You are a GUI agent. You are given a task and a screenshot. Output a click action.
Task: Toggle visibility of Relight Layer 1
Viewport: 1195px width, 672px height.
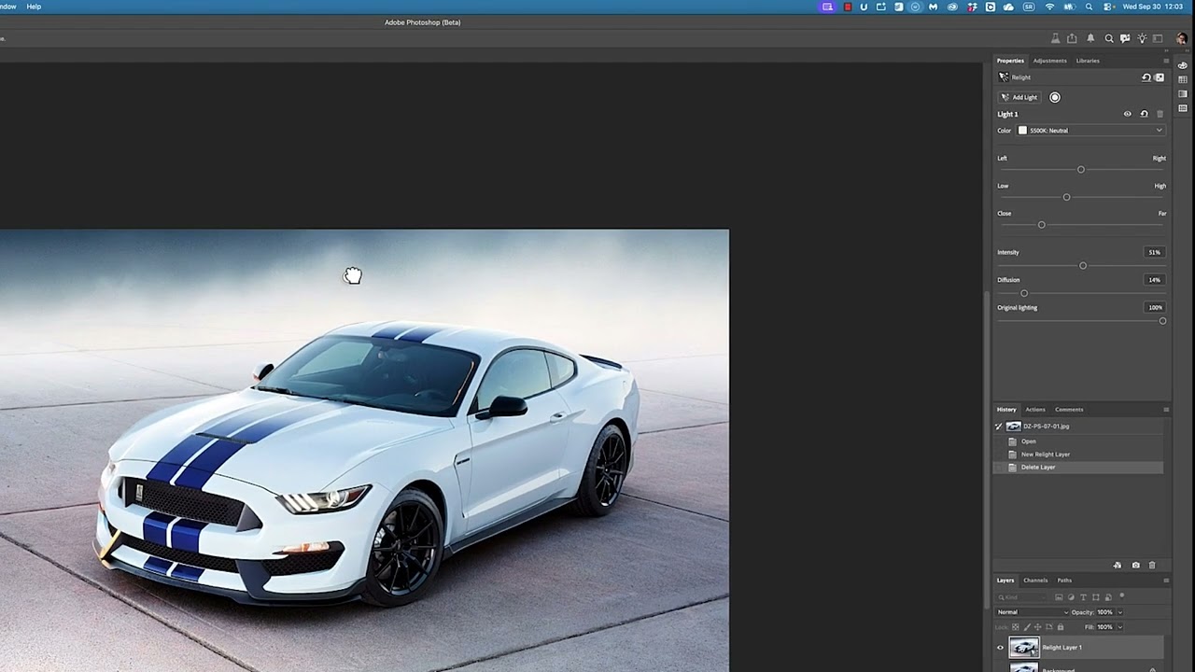pyautogui.click(x=1000, y=648)
